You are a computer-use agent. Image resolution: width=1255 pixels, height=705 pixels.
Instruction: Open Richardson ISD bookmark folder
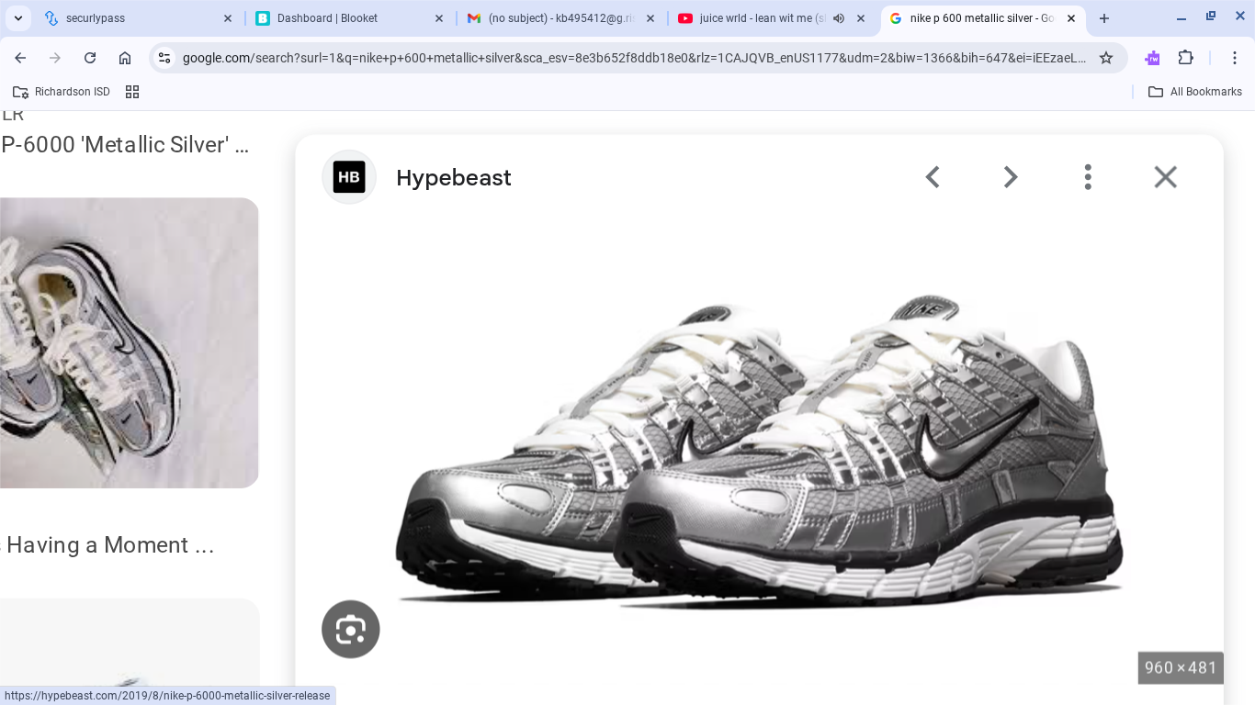click(62, 92)
